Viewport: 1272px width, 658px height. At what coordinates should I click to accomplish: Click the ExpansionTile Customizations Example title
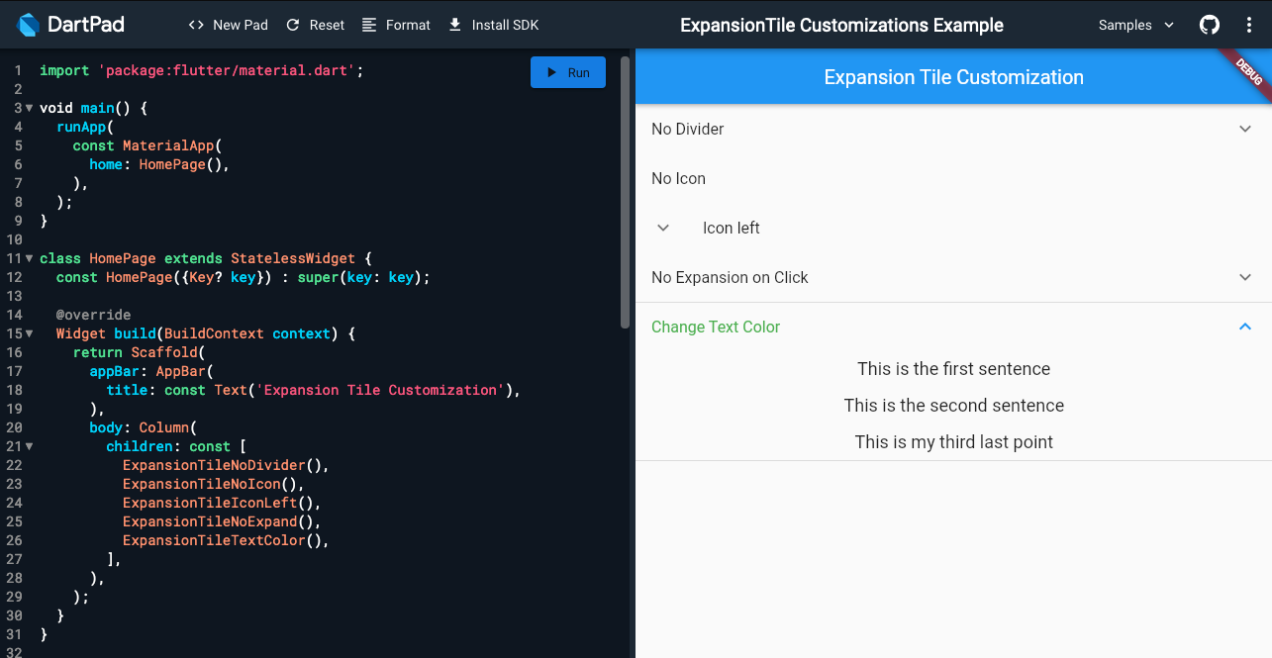tap(841, 24)
